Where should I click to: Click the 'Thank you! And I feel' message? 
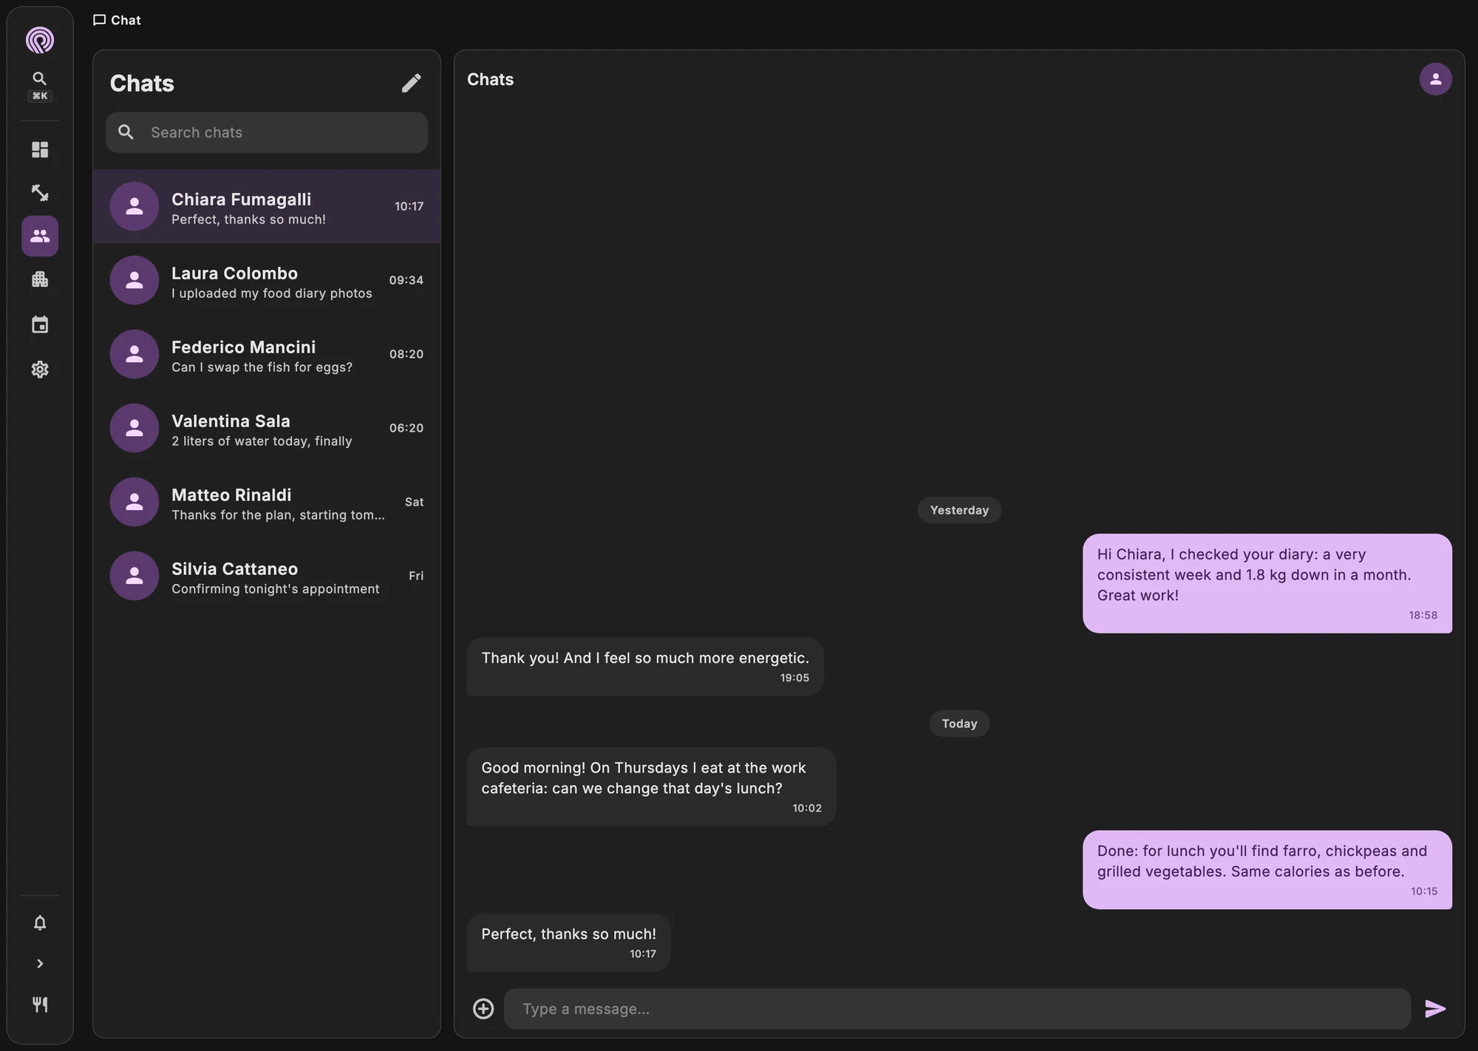click(645, 667)
